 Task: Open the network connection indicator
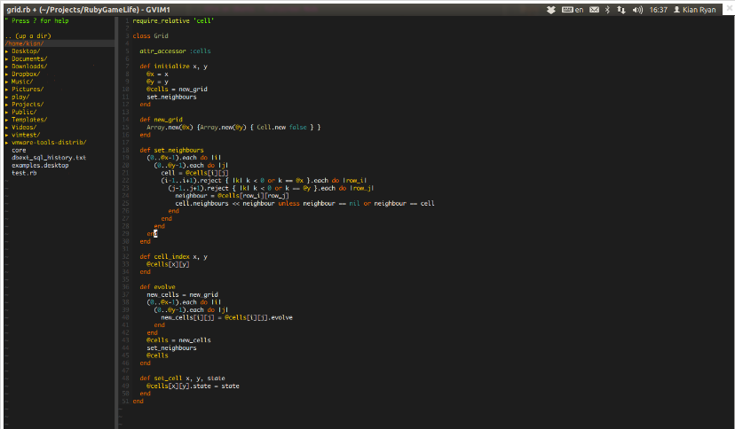(621, 10)
